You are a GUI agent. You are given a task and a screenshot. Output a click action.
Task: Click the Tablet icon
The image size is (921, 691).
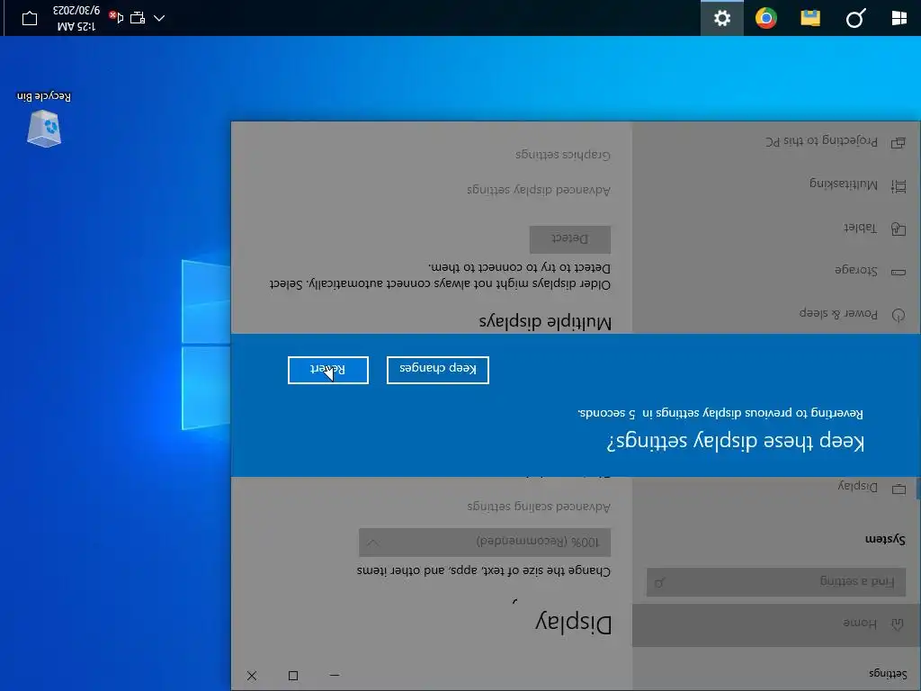tap(899, 229)
